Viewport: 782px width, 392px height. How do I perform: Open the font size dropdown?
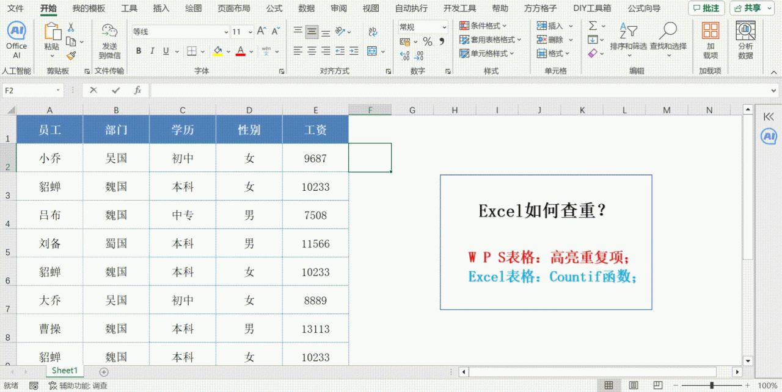click(x=250, y=32)
